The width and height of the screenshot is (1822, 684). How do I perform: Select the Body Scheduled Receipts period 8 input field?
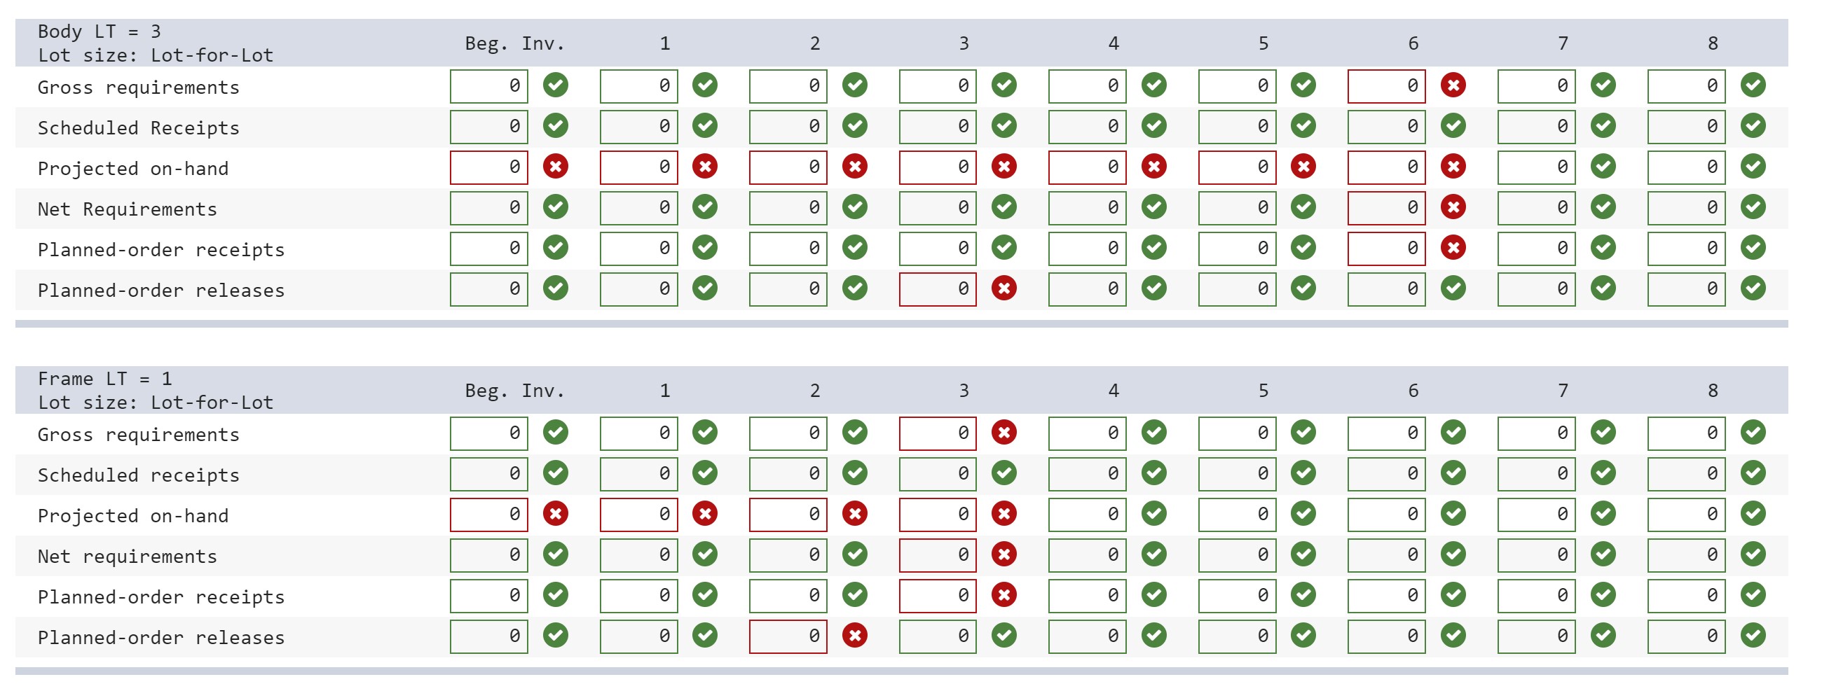click(1686, 126)
